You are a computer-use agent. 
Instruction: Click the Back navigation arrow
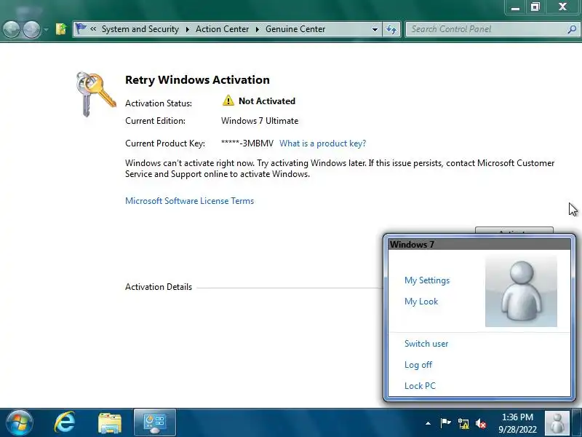[11, 29]
